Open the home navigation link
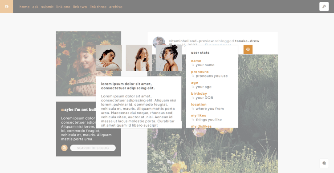The width and height of the screenshot is (334, 173). pyautogui.click(x=24, y=7)
